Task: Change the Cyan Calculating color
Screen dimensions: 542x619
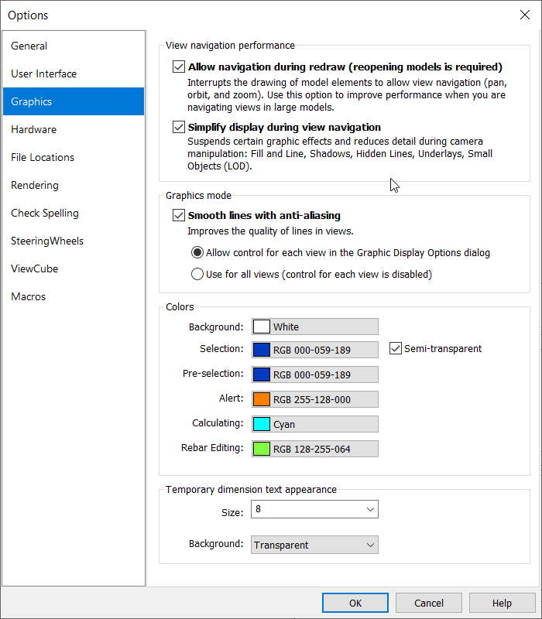Action: [x=315, y=424]
